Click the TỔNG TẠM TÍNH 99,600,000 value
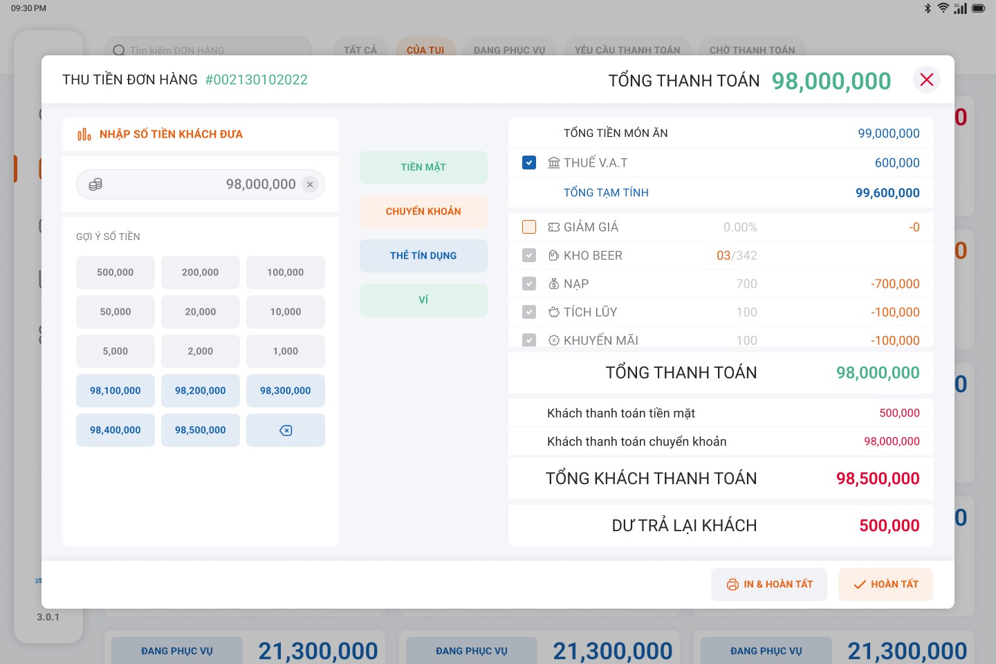This screenshot has width=996, height=664. 887,193
